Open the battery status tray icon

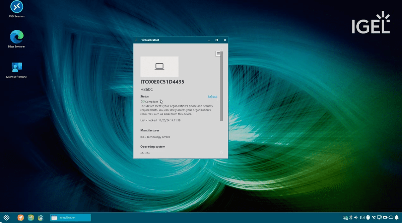point(385,218)
